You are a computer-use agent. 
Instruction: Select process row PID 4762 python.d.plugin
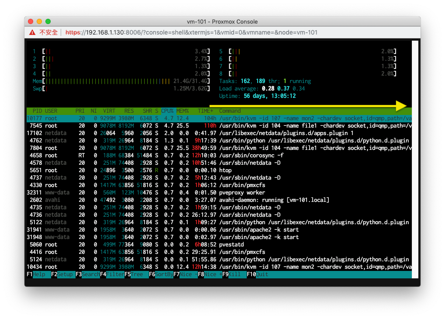click(219, 141)
